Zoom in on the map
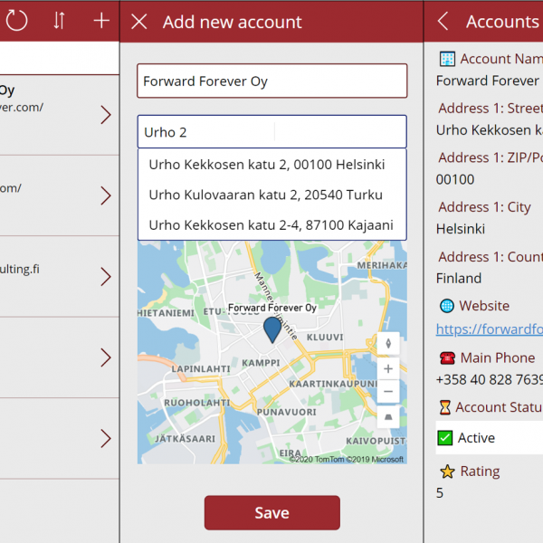This screenshot has width=543, height=543. pyautogui.click(x=388, y=368)
